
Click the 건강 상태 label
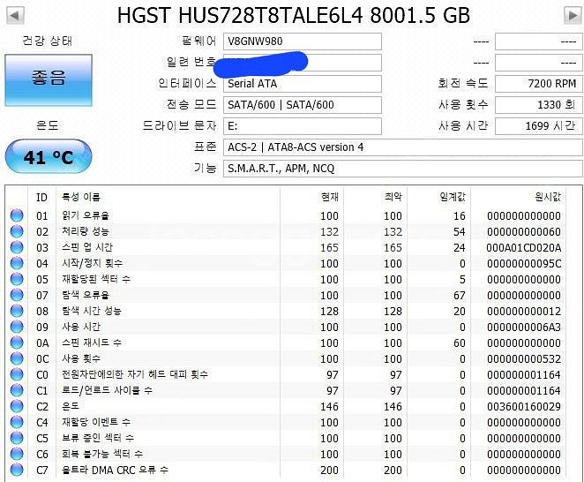point(48,41)
